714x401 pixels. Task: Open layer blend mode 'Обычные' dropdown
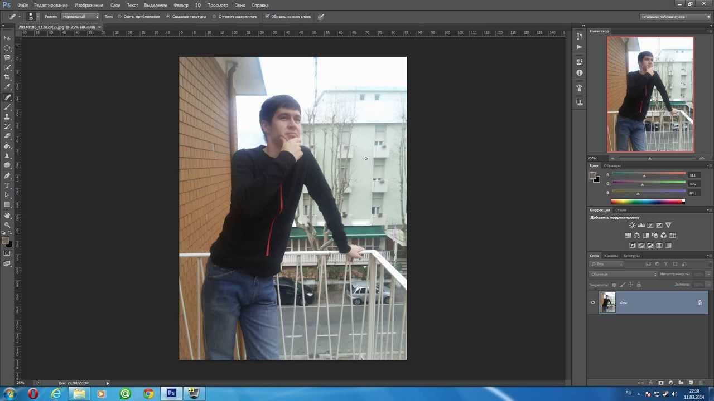tap(624, 274)
